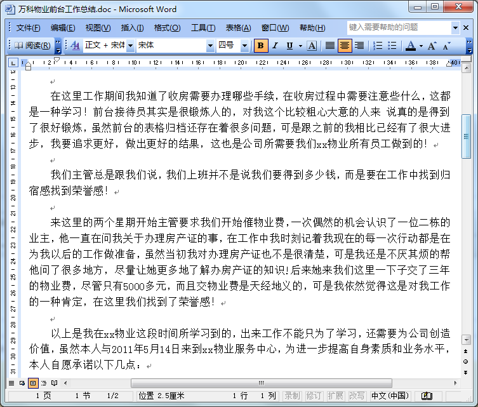The height and width of the screenshot is (407, 478).
Task: Go to next page browse button
Action: coord(465,372)
